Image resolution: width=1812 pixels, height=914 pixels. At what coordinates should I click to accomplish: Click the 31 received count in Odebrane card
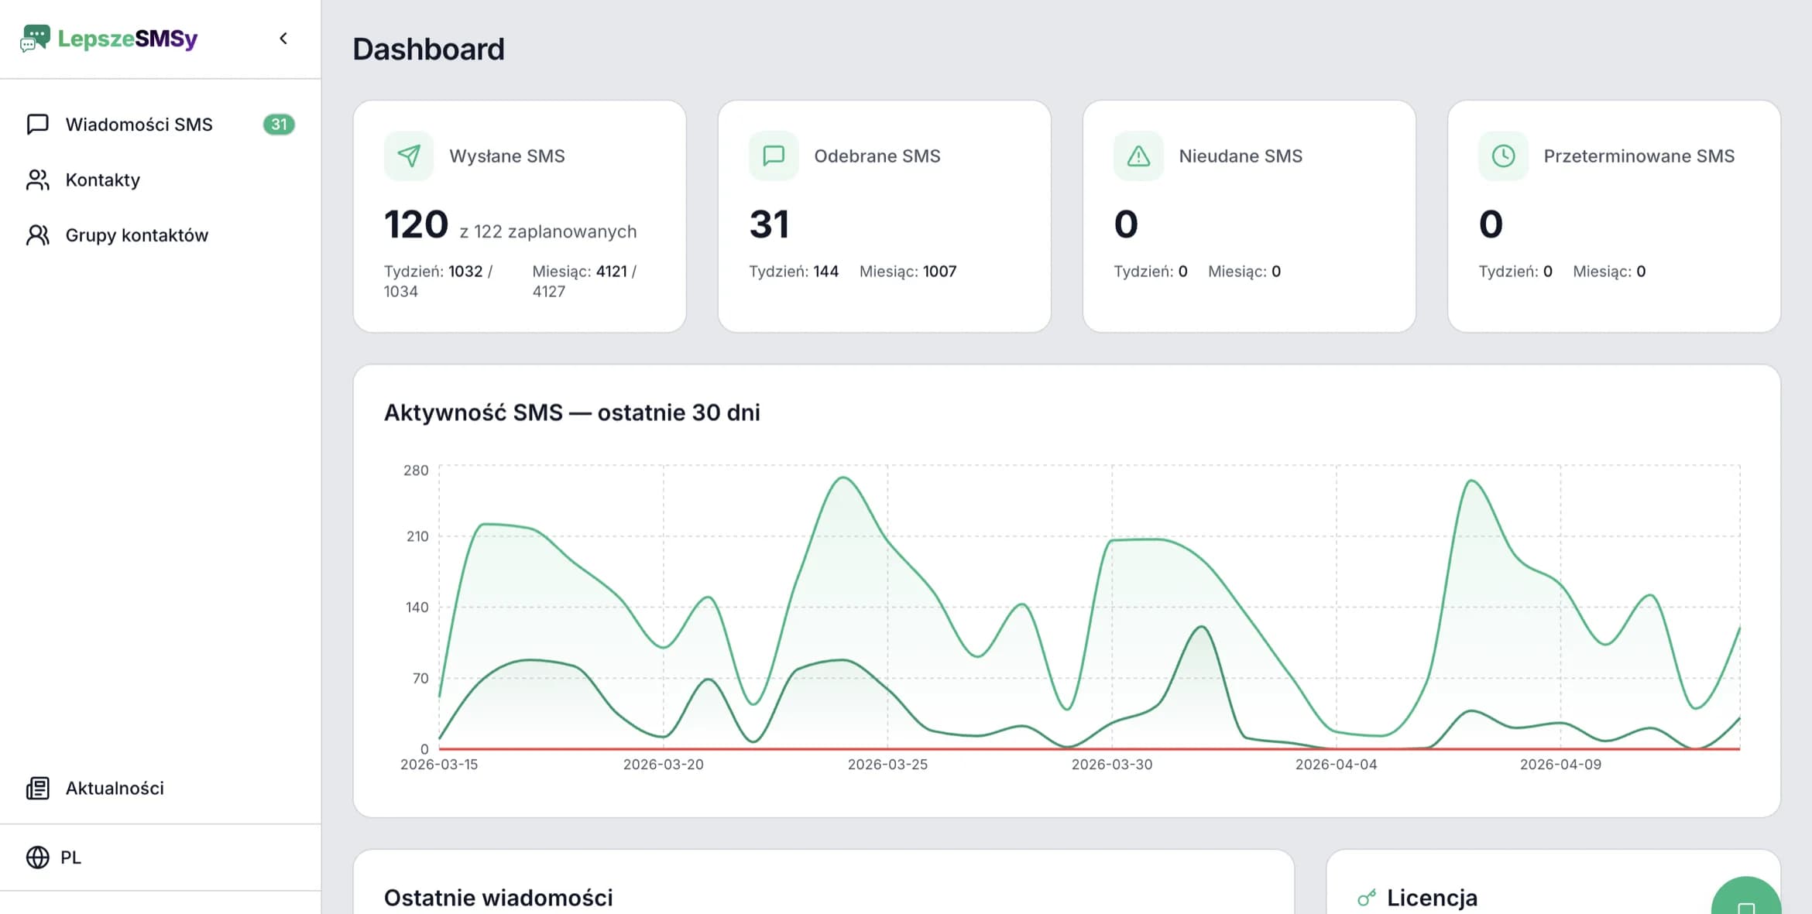[x=769, y=224]
